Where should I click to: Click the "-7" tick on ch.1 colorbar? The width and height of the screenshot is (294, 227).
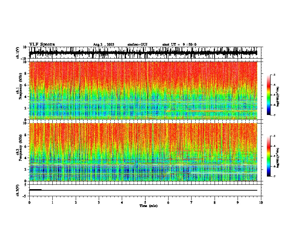pos(274,115)
